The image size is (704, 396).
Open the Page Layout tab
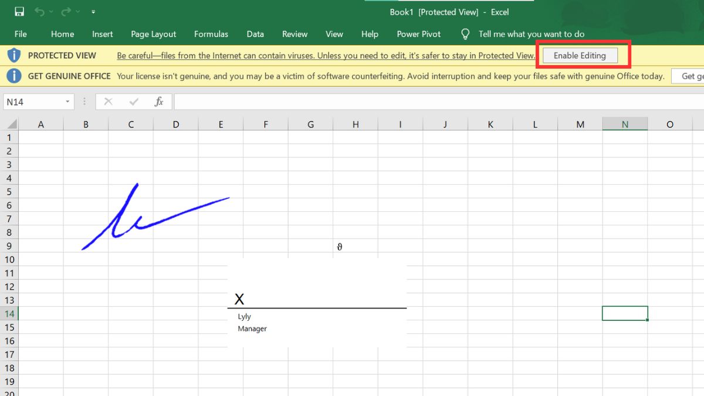(x=154, y=34)
